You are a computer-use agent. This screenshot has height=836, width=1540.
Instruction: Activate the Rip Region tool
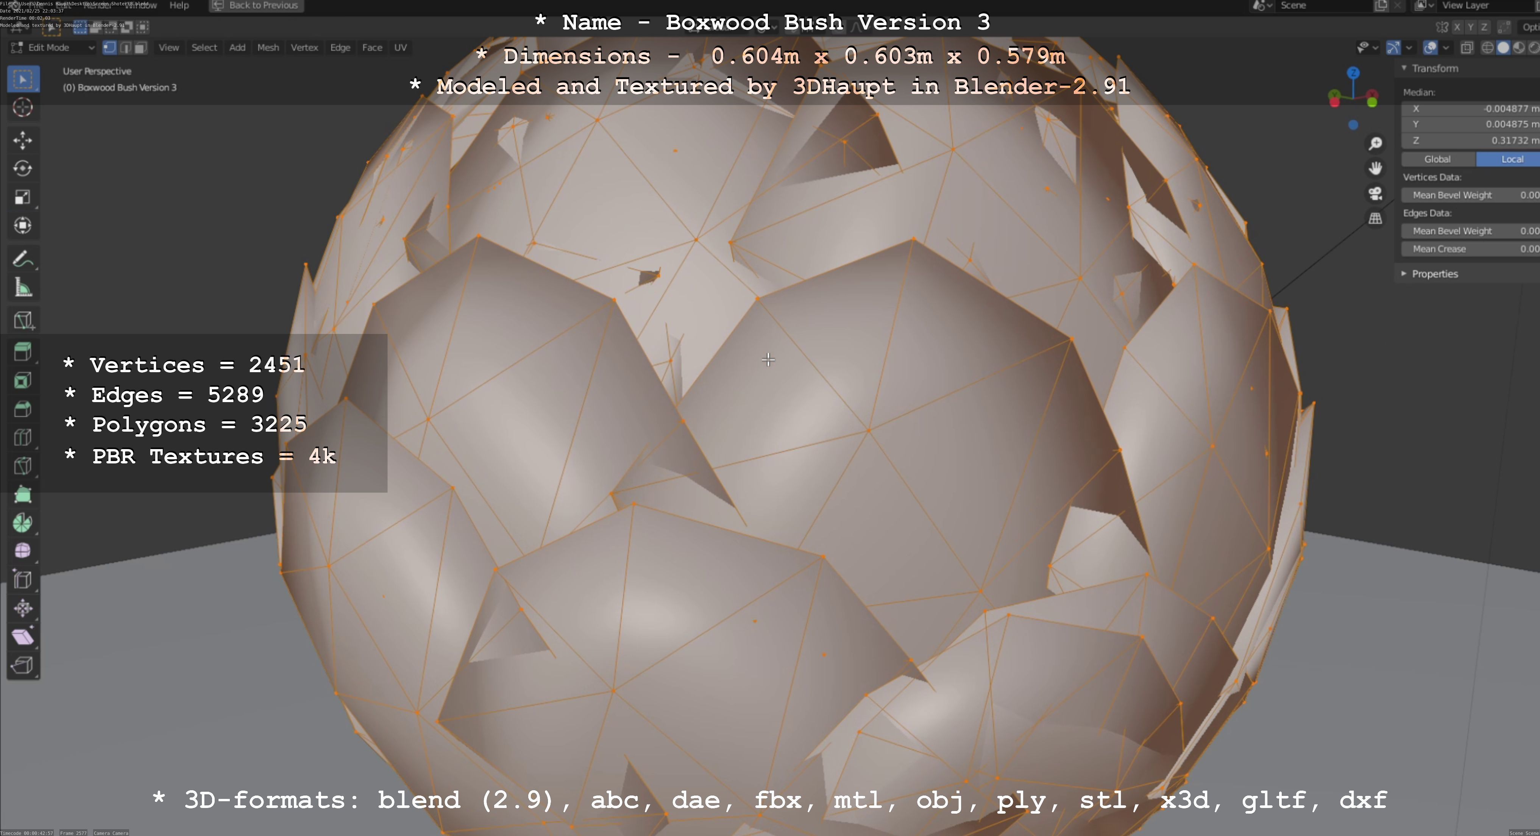(23, 665)
